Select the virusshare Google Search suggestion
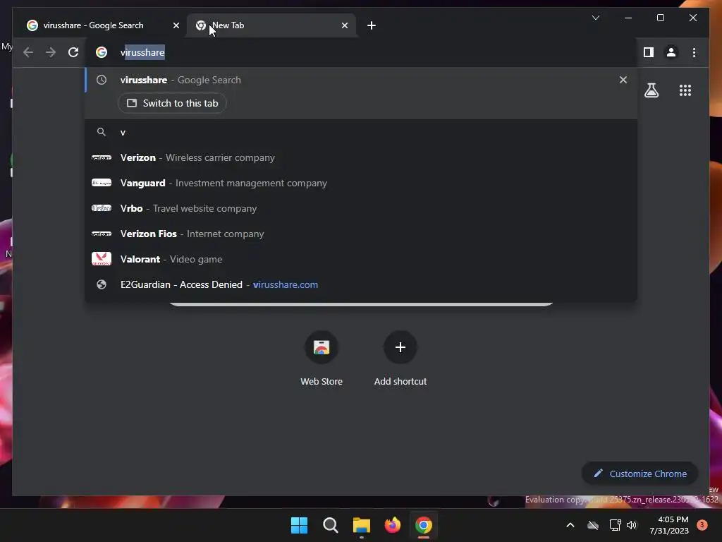This screenshot has height=542, width=722. [361, 80]
